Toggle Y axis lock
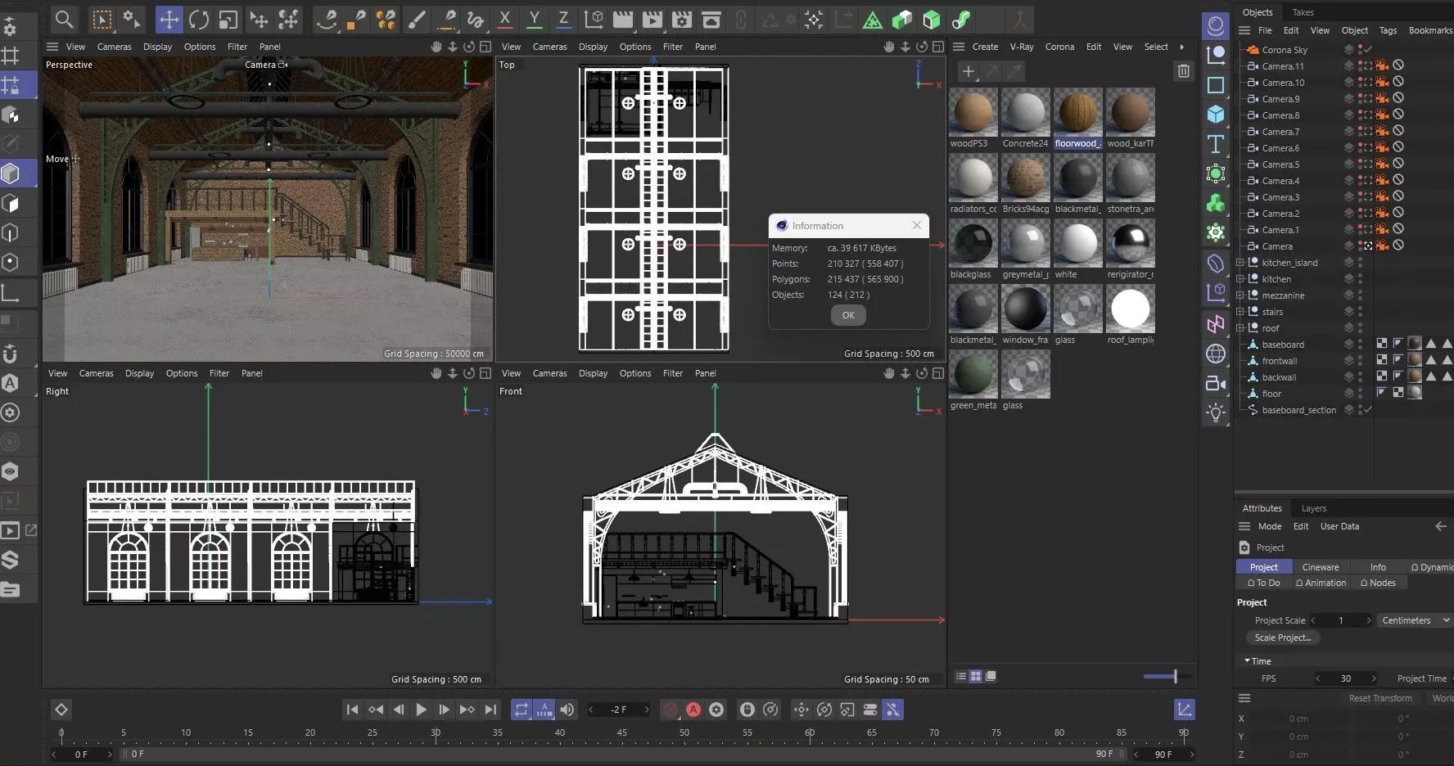Viewport: 1454px width, 766px height. (x=534, y=19)
